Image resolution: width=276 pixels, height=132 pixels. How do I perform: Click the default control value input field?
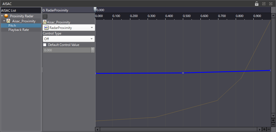pos(67,50)
